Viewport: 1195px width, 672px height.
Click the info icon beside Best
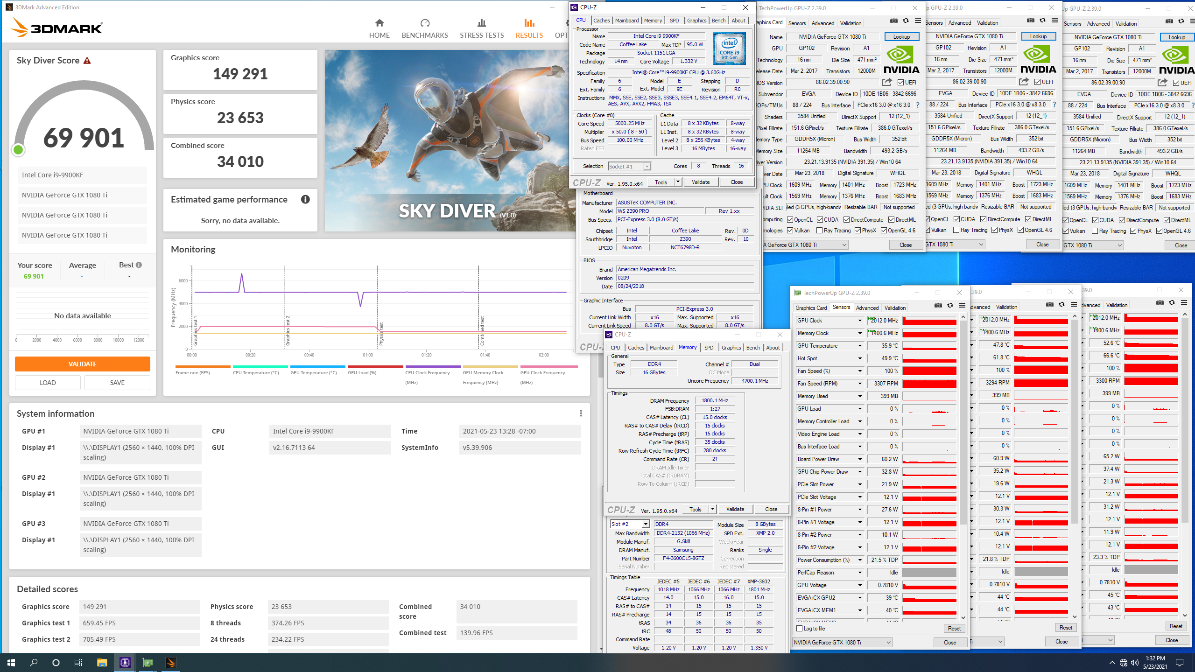point(139,265)
